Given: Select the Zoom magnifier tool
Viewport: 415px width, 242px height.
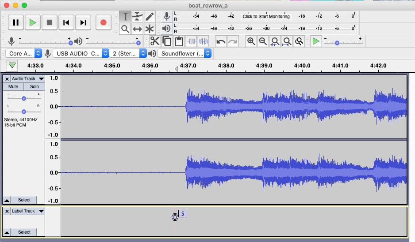Looking at the screenshot, I should coord(125,29).
